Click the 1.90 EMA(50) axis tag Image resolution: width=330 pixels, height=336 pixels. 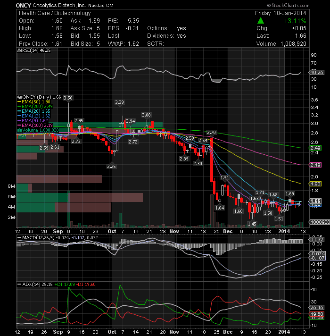click(315, 184)
